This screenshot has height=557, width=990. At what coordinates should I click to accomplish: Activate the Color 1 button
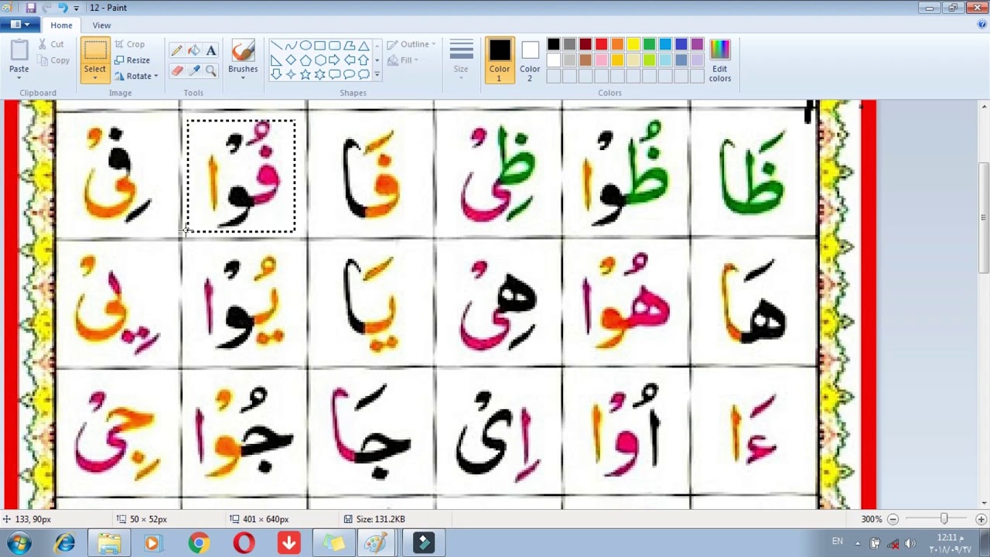tap(500, 60)
